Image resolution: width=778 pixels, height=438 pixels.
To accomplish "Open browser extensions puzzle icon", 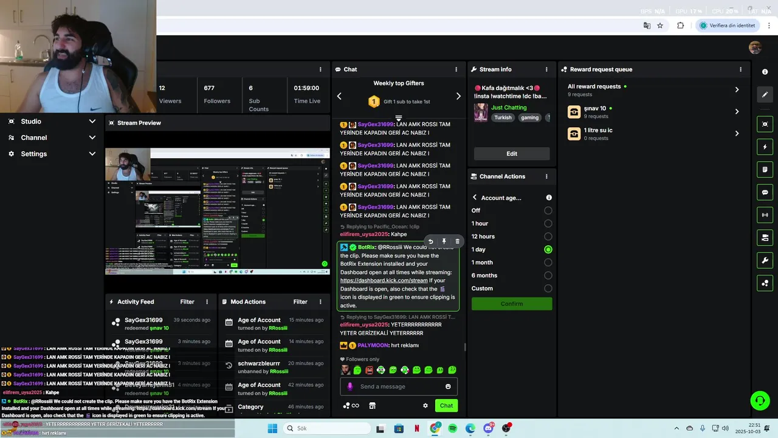I will tap(680, 26).
